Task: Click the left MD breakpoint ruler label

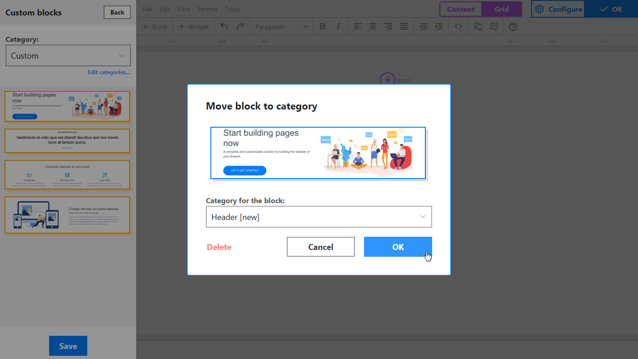Action: 171,41
